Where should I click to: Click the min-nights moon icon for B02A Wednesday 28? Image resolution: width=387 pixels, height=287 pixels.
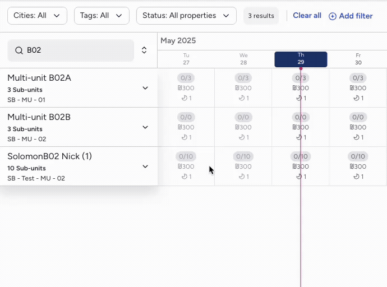[242, 98]
